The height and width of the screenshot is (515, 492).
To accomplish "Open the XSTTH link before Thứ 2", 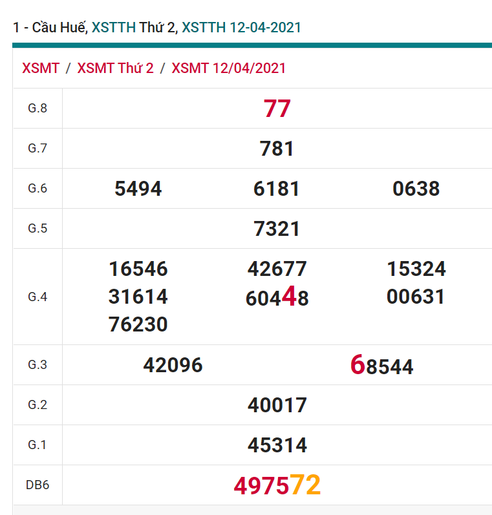I will pyautogui.click(x=113, y=27).
